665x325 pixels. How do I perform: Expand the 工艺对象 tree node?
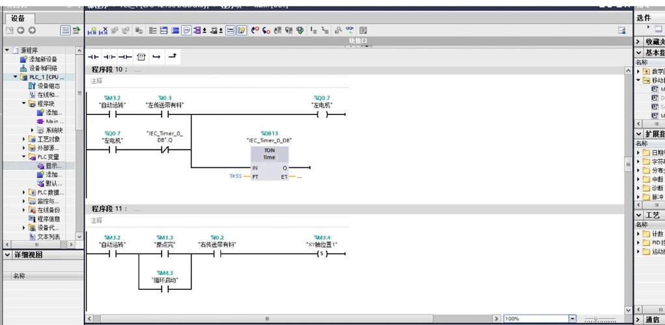pyautogui.click(x=24, y=139)
